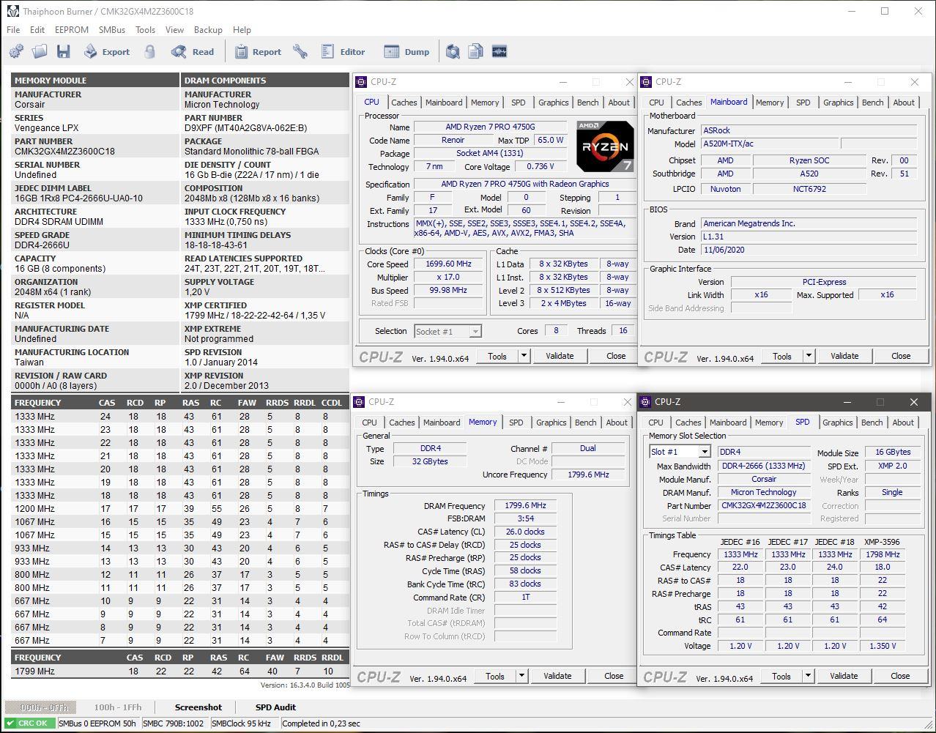
Task: Click the SMBClock 95 kHz status entry
Action: tap(242, 723)
